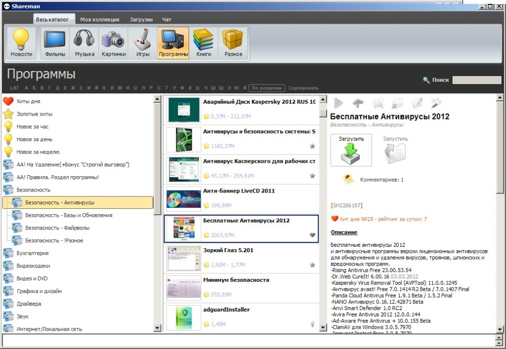This screenshot has width=506, height=349.
Task: Click the Комментариев: 1 text
Action: pyautogui.click(x=382, y=180)
